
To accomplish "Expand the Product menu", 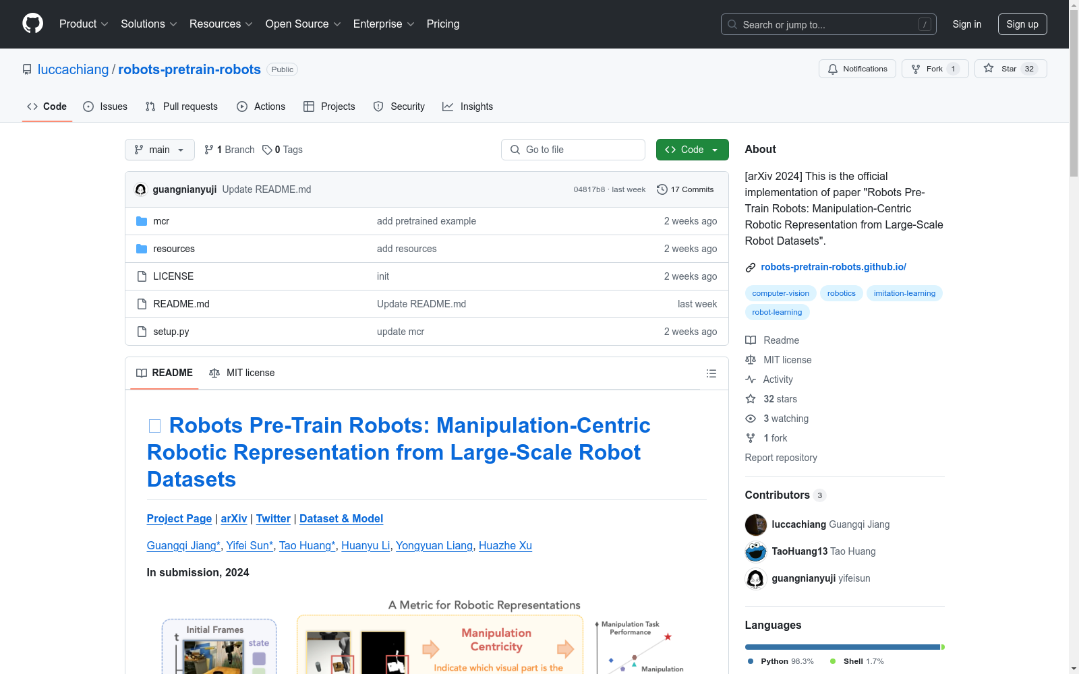I will 84,24.
